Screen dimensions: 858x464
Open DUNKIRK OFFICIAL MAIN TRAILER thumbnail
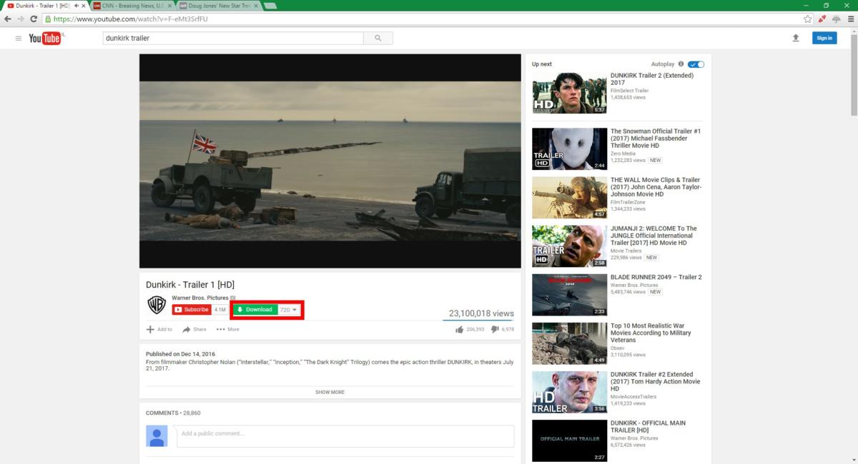(569, 440)
